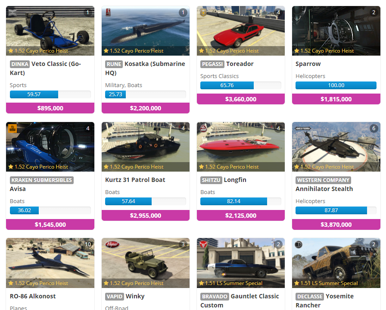Click the Toreador $3,660,000 price bar
The width and height of the screenshot is (386, 310).
[x=241, y=99]
